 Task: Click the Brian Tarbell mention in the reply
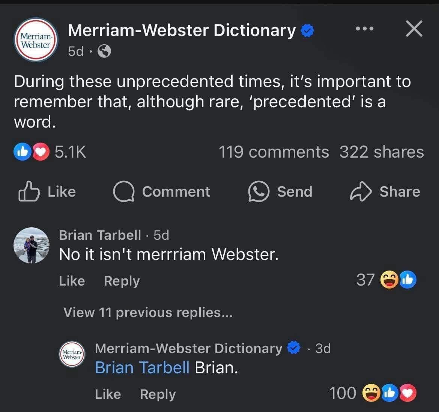pyautogui.click(x=142, y=368)
